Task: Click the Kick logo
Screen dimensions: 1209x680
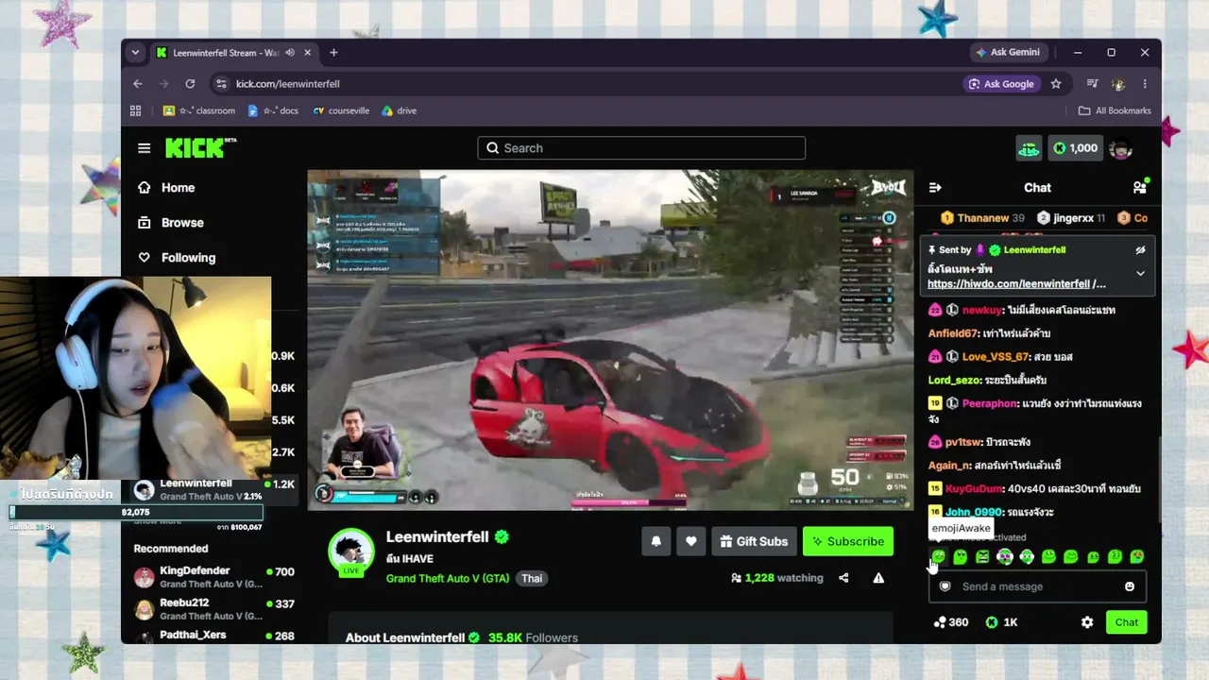Action: pos(201,147)
